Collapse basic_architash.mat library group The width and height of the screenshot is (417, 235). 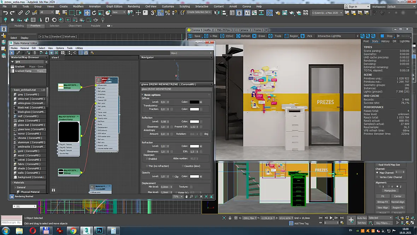coord(12,90)
